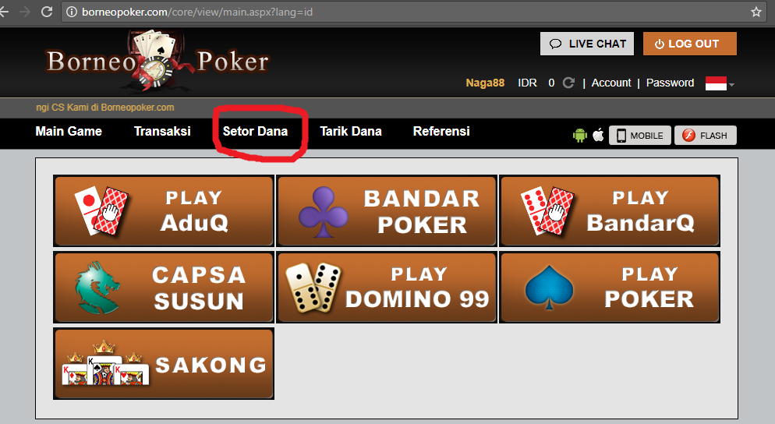
Task: Click the Apple iOS app icon
Action: [598, 134]
